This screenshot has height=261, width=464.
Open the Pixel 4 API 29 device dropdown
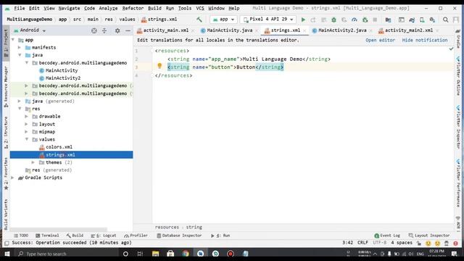click(x=268, y=20)
